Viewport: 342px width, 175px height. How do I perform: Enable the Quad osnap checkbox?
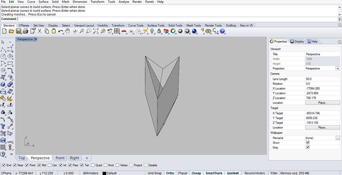pos(93,165)
